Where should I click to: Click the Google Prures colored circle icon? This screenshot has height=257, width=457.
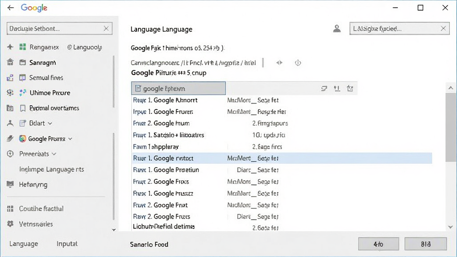(x=23, y=139)
